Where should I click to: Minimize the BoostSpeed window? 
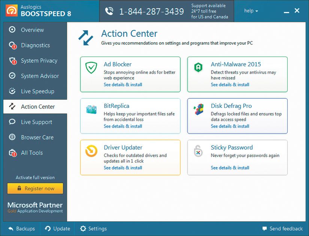[x=287, y=12]
